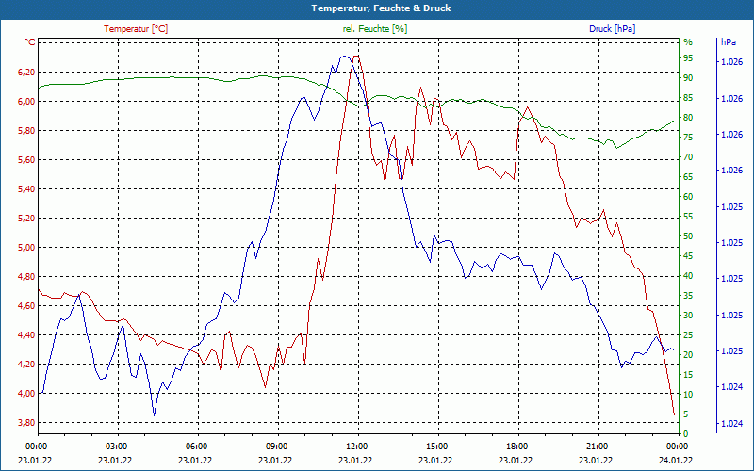Click the '85' humidity tick label

coord(688,98)
